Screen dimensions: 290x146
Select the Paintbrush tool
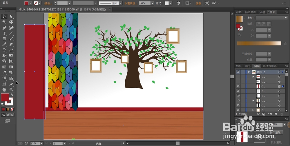tap(11, 39)
